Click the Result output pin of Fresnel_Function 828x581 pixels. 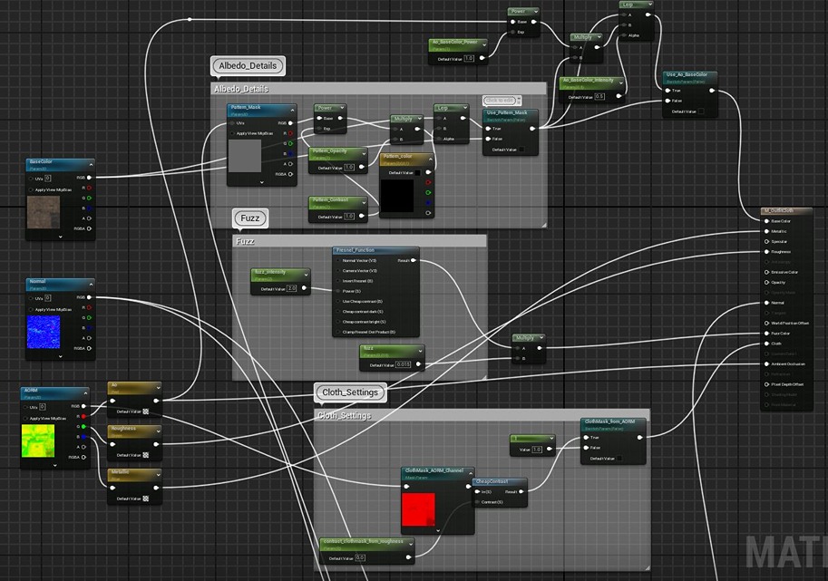tap(414, 260)
